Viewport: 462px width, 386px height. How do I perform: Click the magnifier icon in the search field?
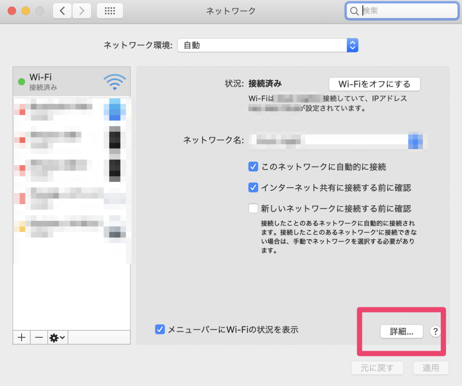click(x=354, y=12)
